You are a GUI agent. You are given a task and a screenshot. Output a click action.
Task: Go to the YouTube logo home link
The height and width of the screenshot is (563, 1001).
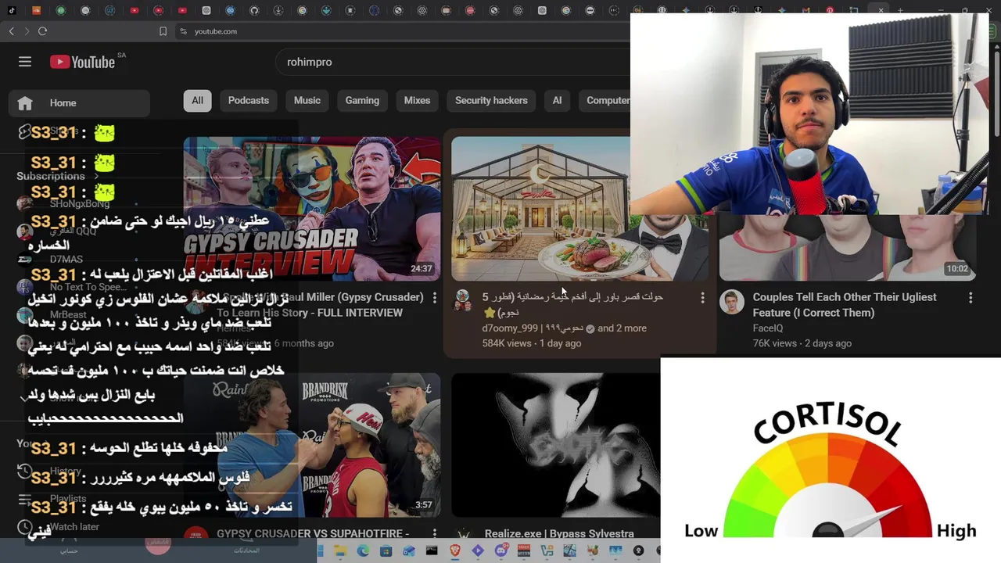82,62
